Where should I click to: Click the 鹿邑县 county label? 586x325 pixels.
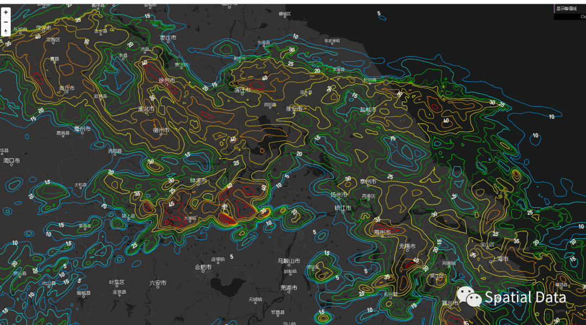(x=63, y=133)
